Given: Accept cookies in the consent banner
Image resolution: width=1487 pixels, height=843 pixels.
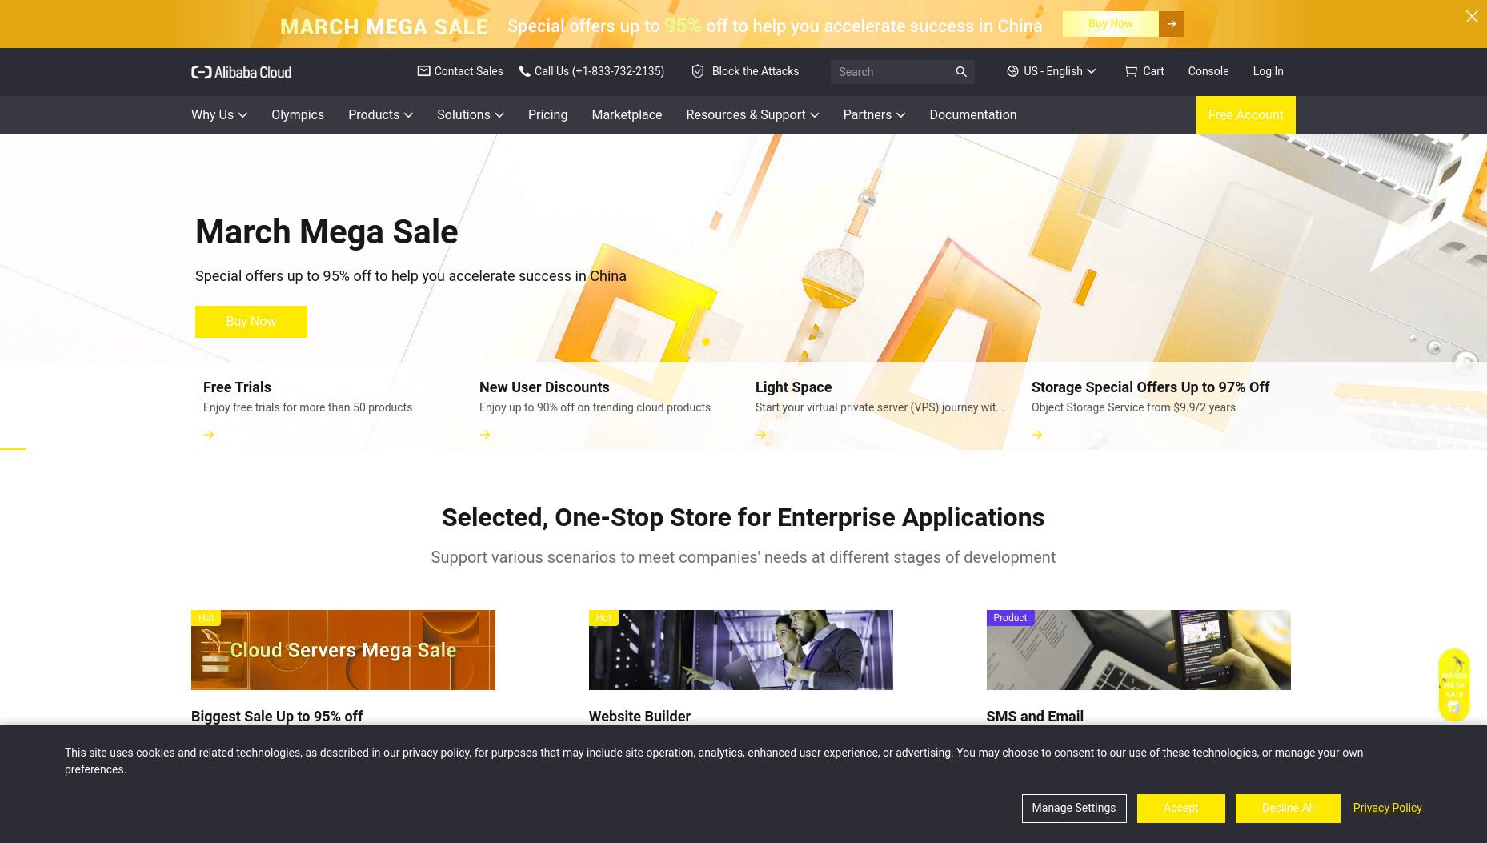Looking at the screenshot, I should pos(1180,809).
